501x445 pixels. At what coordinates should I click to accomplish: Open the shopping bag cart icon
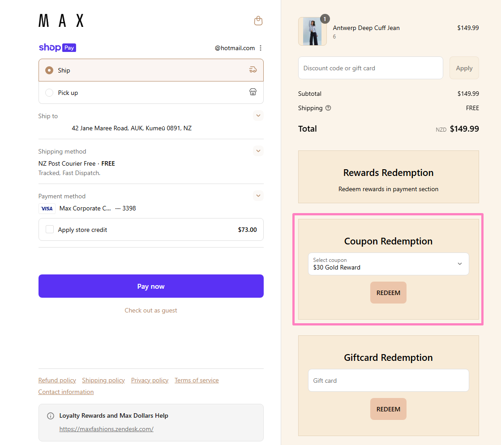[258, 21]
